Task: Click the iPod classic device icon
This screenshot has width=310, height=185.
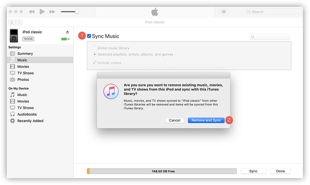Action: (14, 36)
